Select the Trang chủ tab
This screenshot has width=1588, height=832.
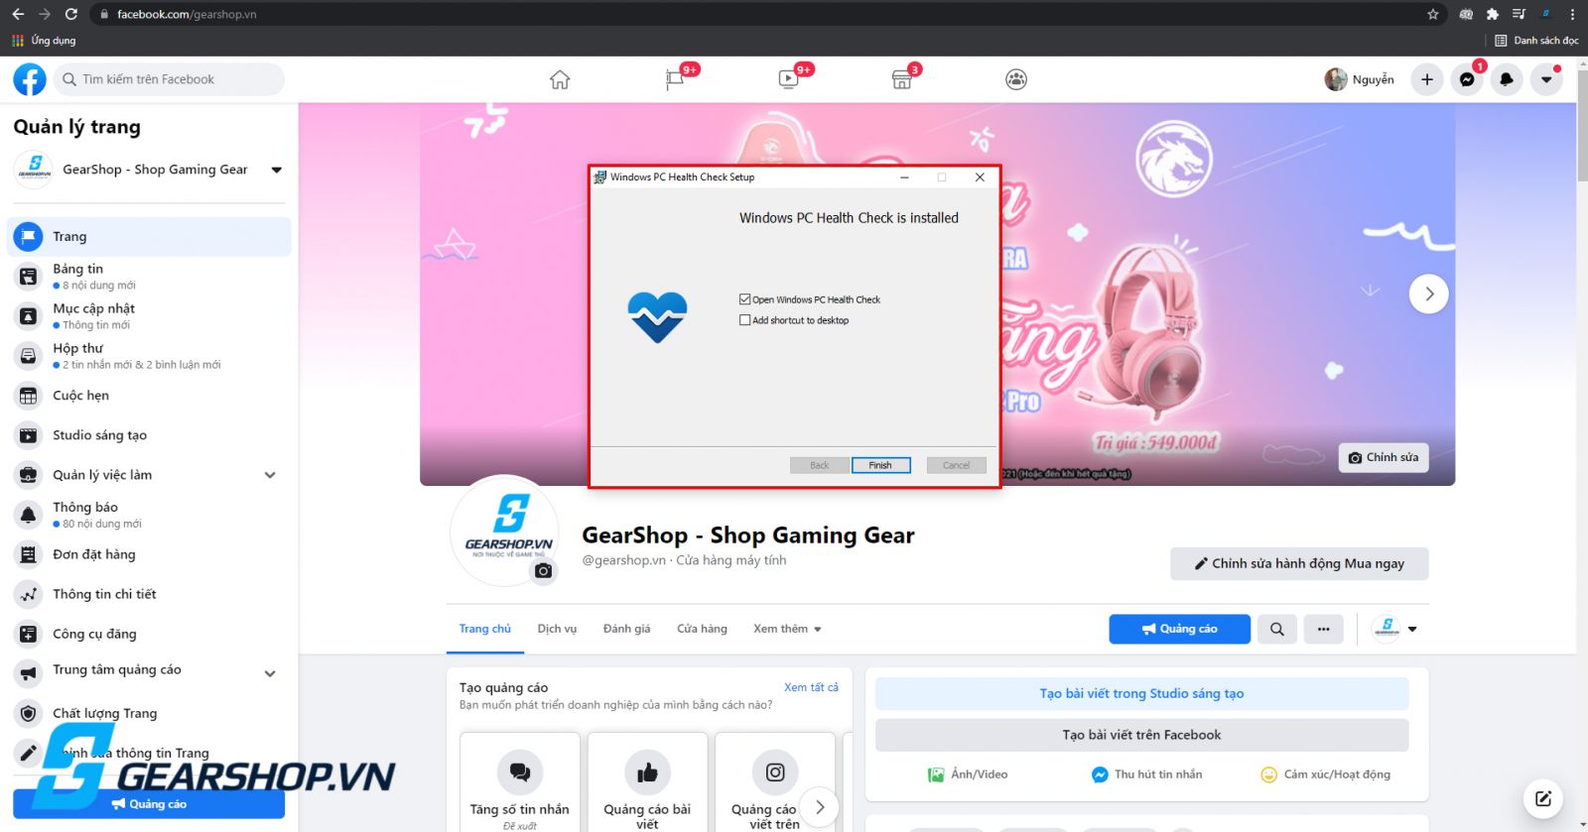[485, 629]
